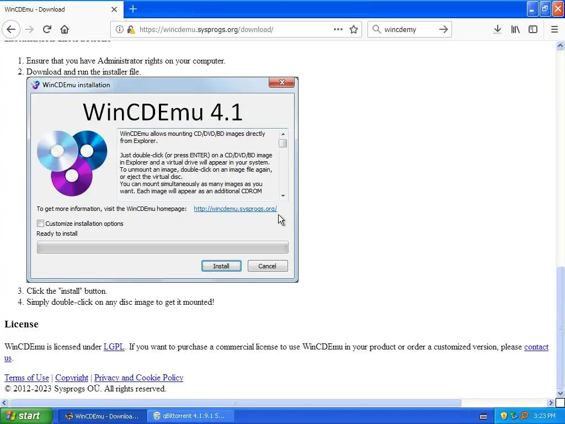Click the security shield tray icon
Image resolution: width=565 pixels, height=424 pixels.
coord(503,416)
